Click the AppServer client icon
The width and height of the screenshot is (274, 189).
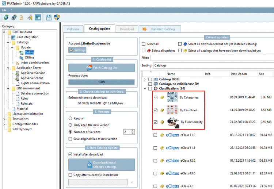pos(17,78)
